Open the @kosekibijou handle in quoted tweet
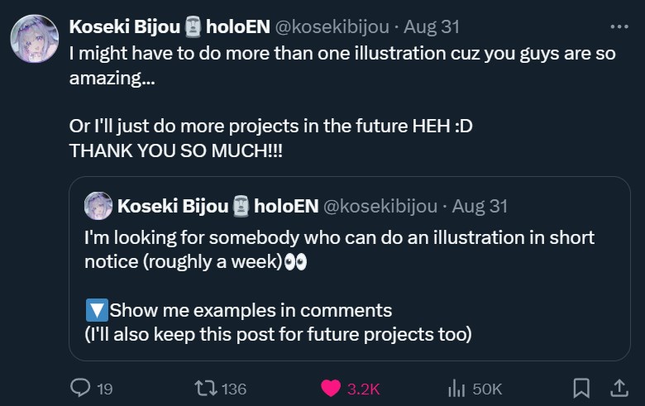 coord(380,206)
